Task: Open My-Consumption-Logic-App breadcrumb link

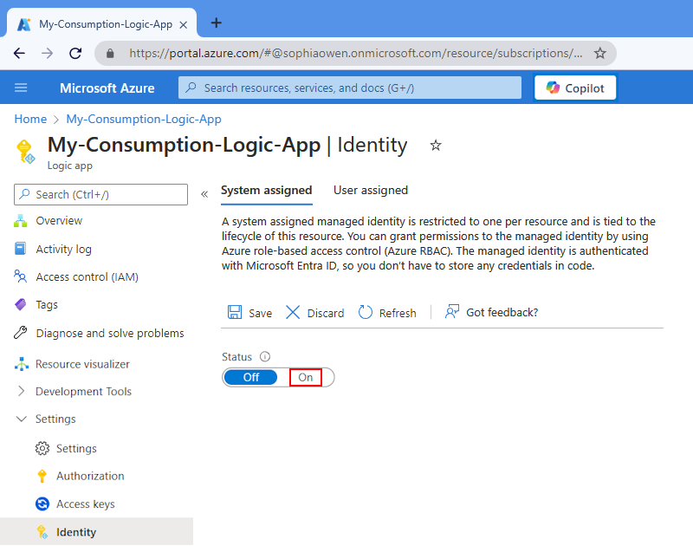Action: pyautogui.click(x=144, y=119)
